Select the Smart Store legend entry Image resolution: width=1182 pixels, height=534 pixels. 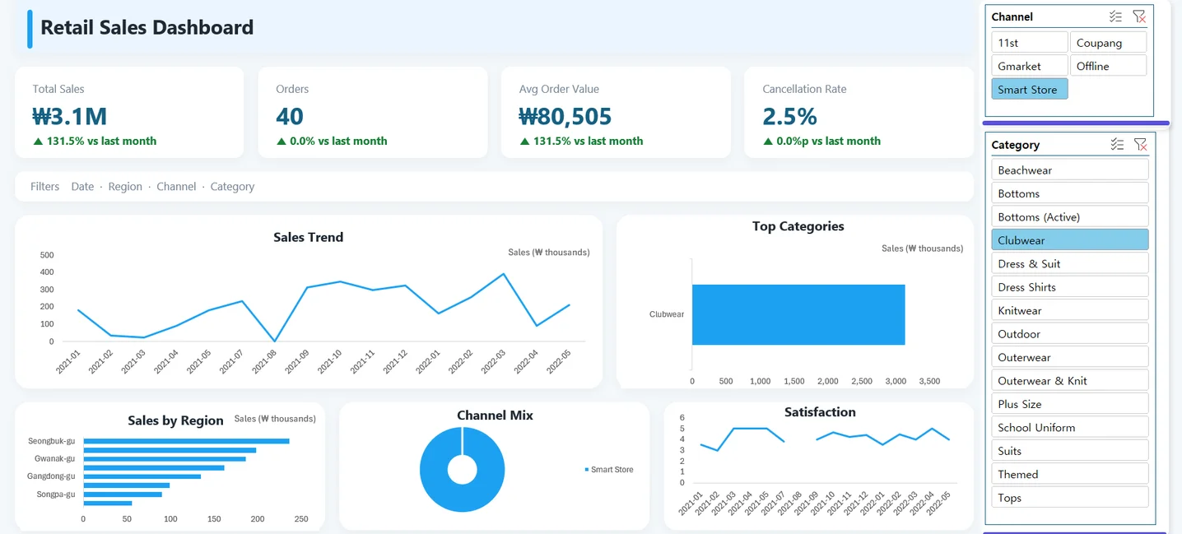pyautogui.click(x=609, y=470)
